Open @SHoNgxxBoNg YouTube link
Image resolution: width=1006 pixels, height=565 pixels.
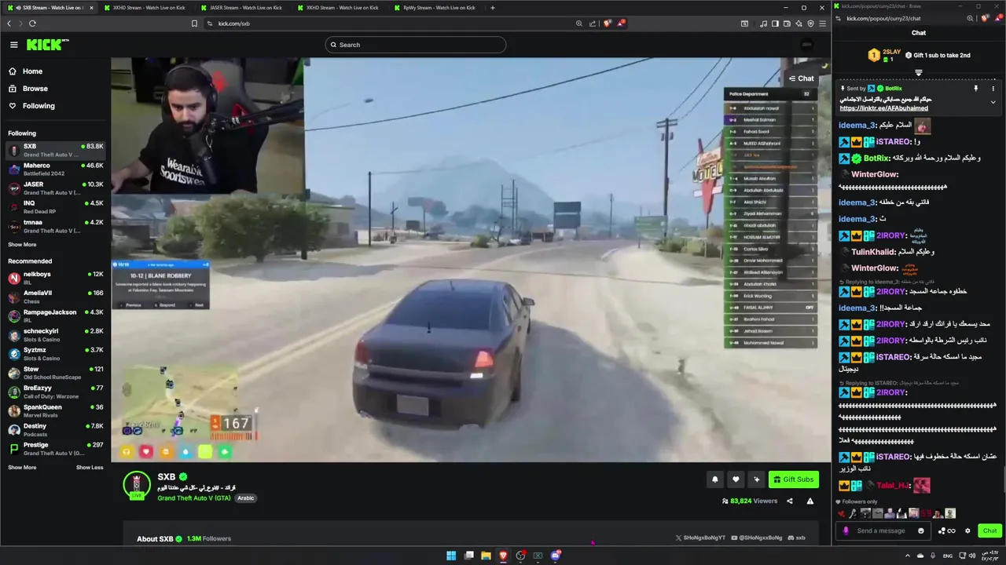tap(755, 538)
